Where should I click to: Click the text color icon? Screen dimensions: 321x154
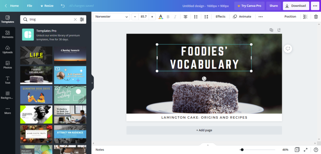coord(161,17)
